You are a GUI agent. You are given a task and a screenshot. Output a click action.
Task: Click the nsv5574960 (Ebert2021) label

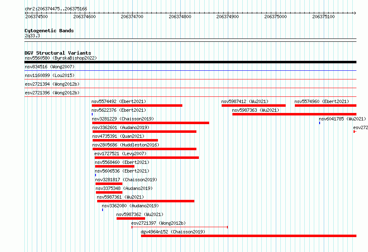click(322, 101)
